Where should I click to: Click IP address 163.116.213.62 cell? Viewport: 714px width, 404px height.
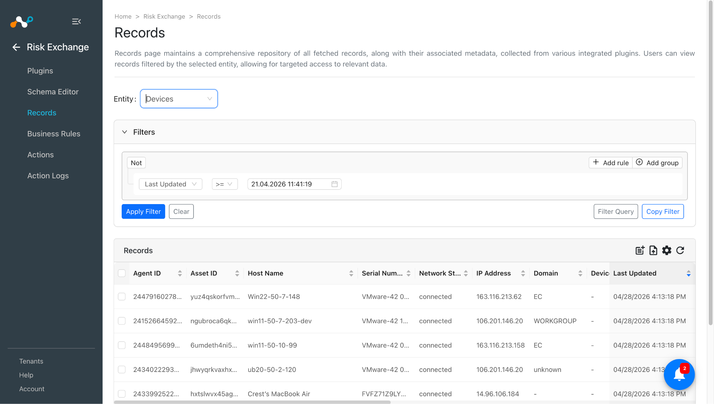[x=499, y=296]
